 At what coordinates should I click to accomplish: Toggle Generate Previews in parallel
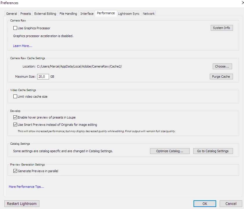pos(15,171)
